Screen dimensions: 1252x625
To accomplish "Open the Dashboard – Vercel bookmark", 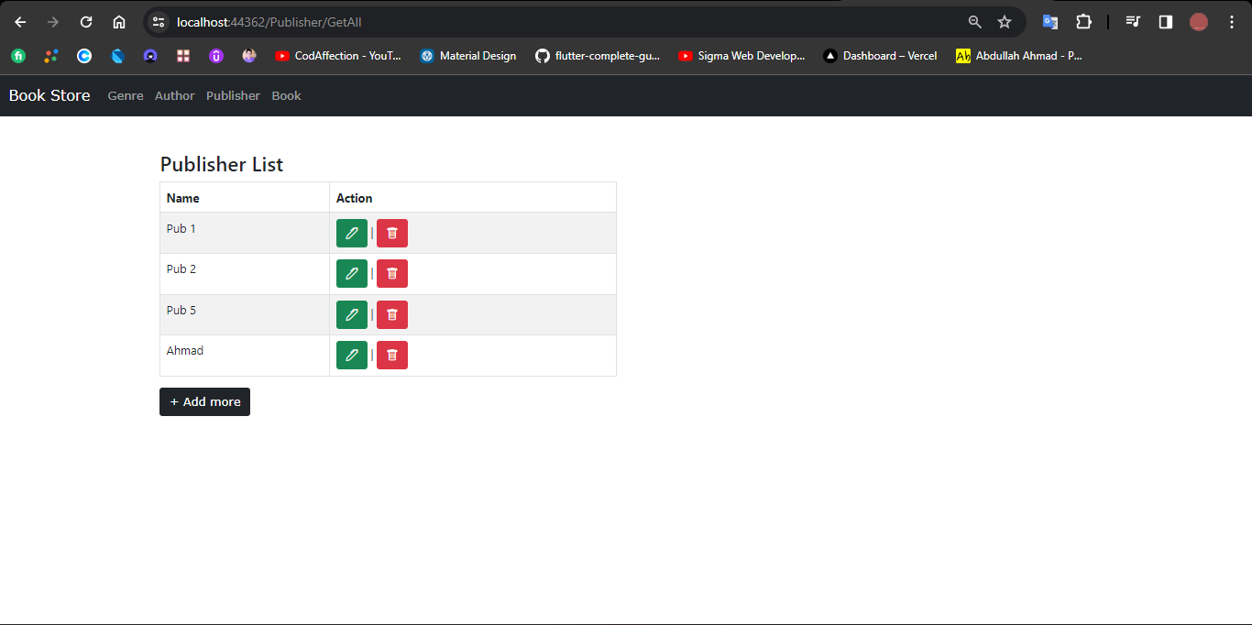I will 880,56.
